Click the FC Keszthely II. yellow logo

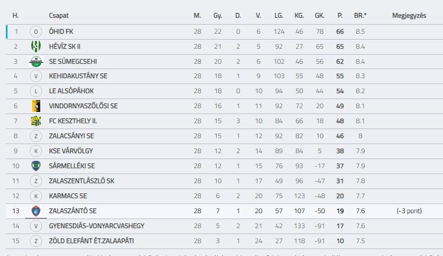[36, 121]
